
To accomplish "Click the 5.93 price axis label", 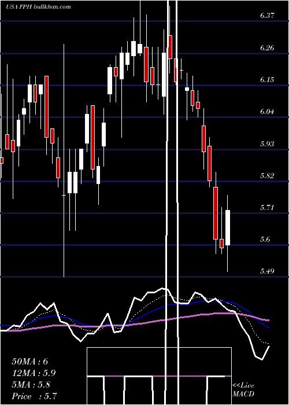I will point(267,143).
